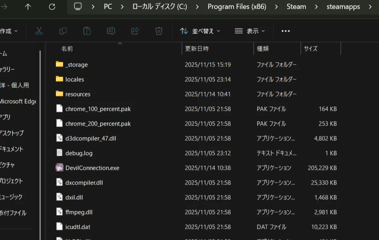379x240 pixels.
Task: Click the steamapps breadcrumb segment
Action: coord(343,7)
